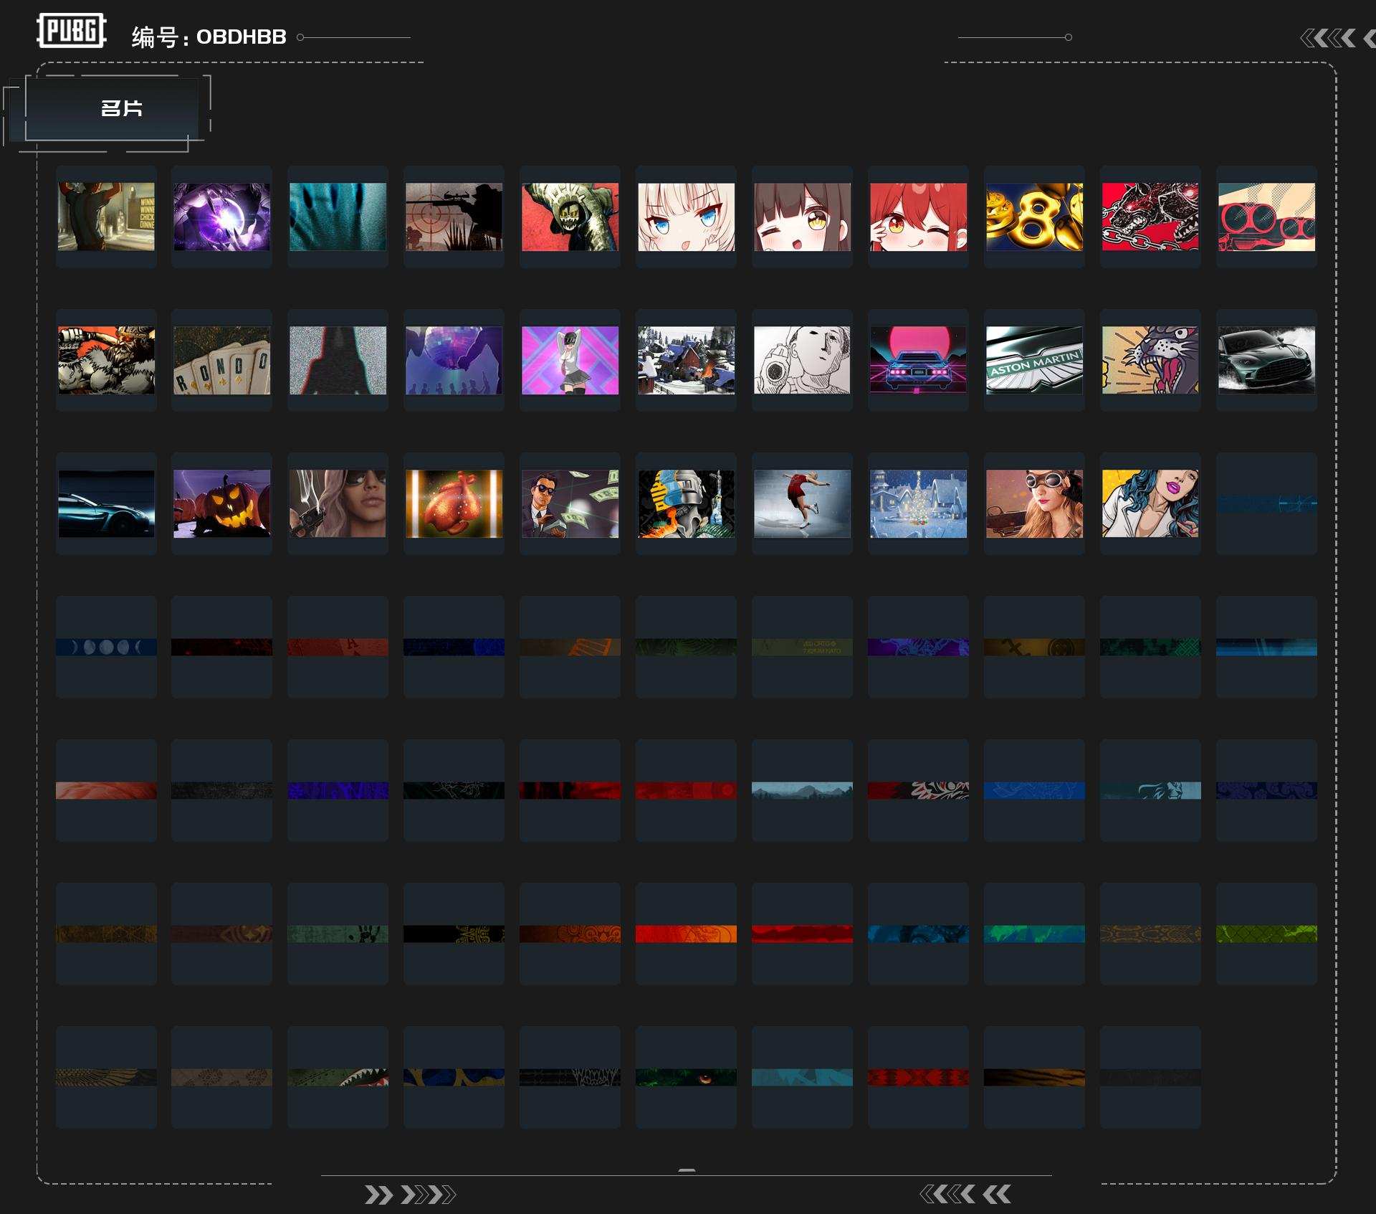1376x1214 pixels.
Task: Pick the white-haired blue-eyed anime girl nameplate
Action: (686, 217)
